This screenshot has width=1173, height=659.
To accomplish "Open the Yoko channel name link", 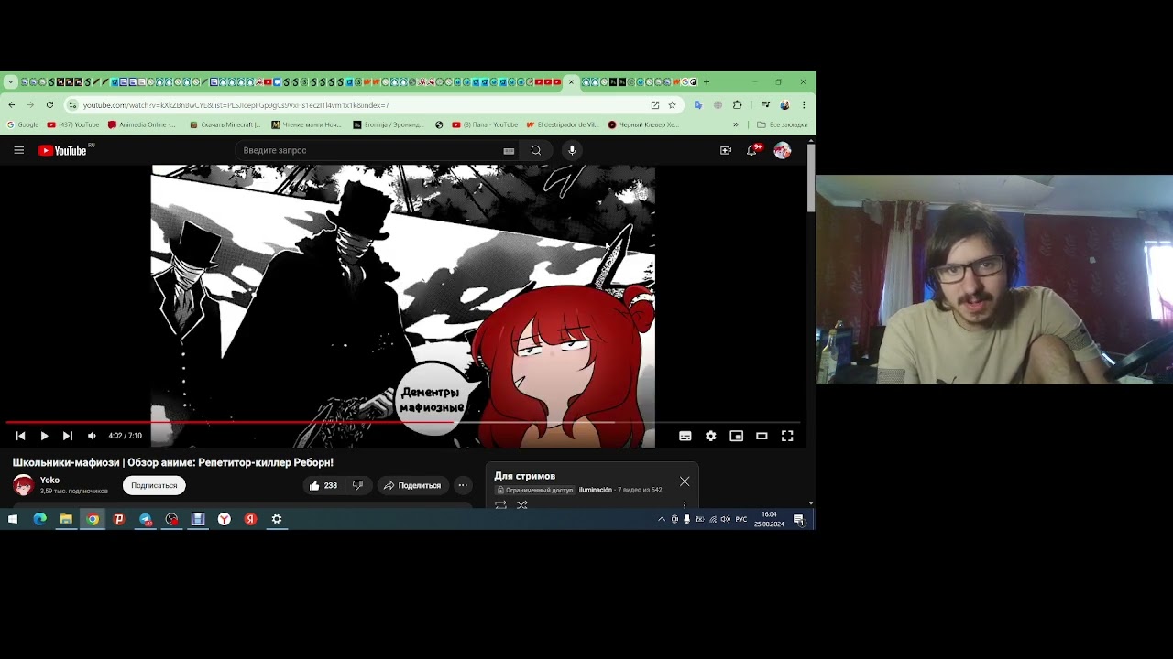I will 49,480.
